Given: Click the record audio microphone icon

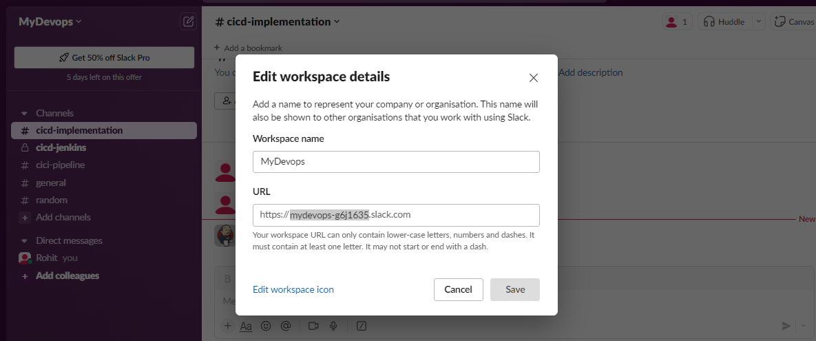Looking at the screenshot, I should tap(334, 326).
